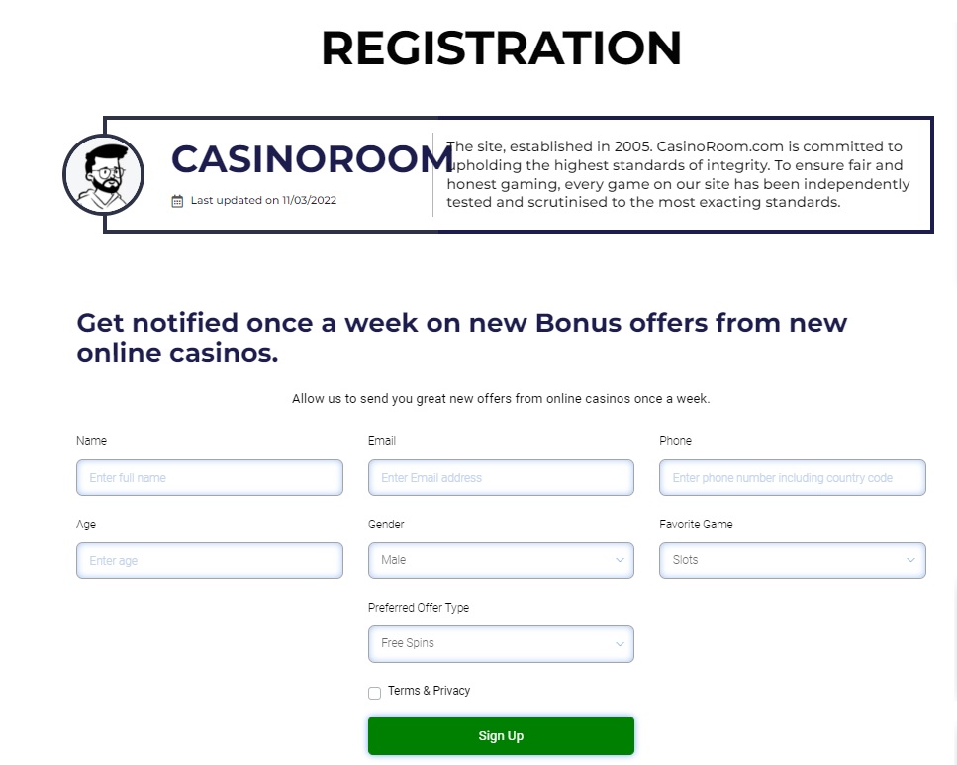This screenshot has height=765, width=957.
Task: Open the Free Spins offer type dropdown
Action: click(x=501, y=644)
